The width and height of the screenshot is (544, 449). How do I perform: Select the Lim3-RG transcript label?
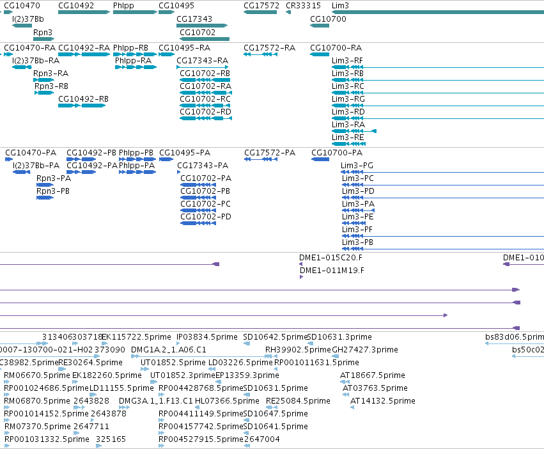(348, 99)
